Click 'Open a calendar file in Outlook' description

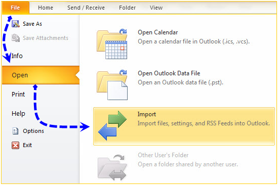(x=193, y=41)
